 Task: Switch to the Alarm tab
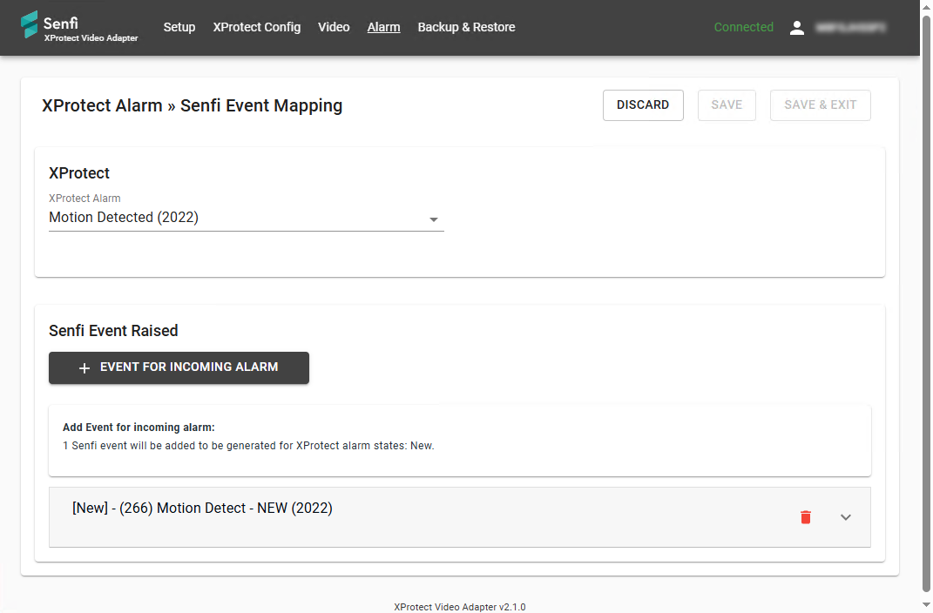pyautogui.click(x=383, y=27)
